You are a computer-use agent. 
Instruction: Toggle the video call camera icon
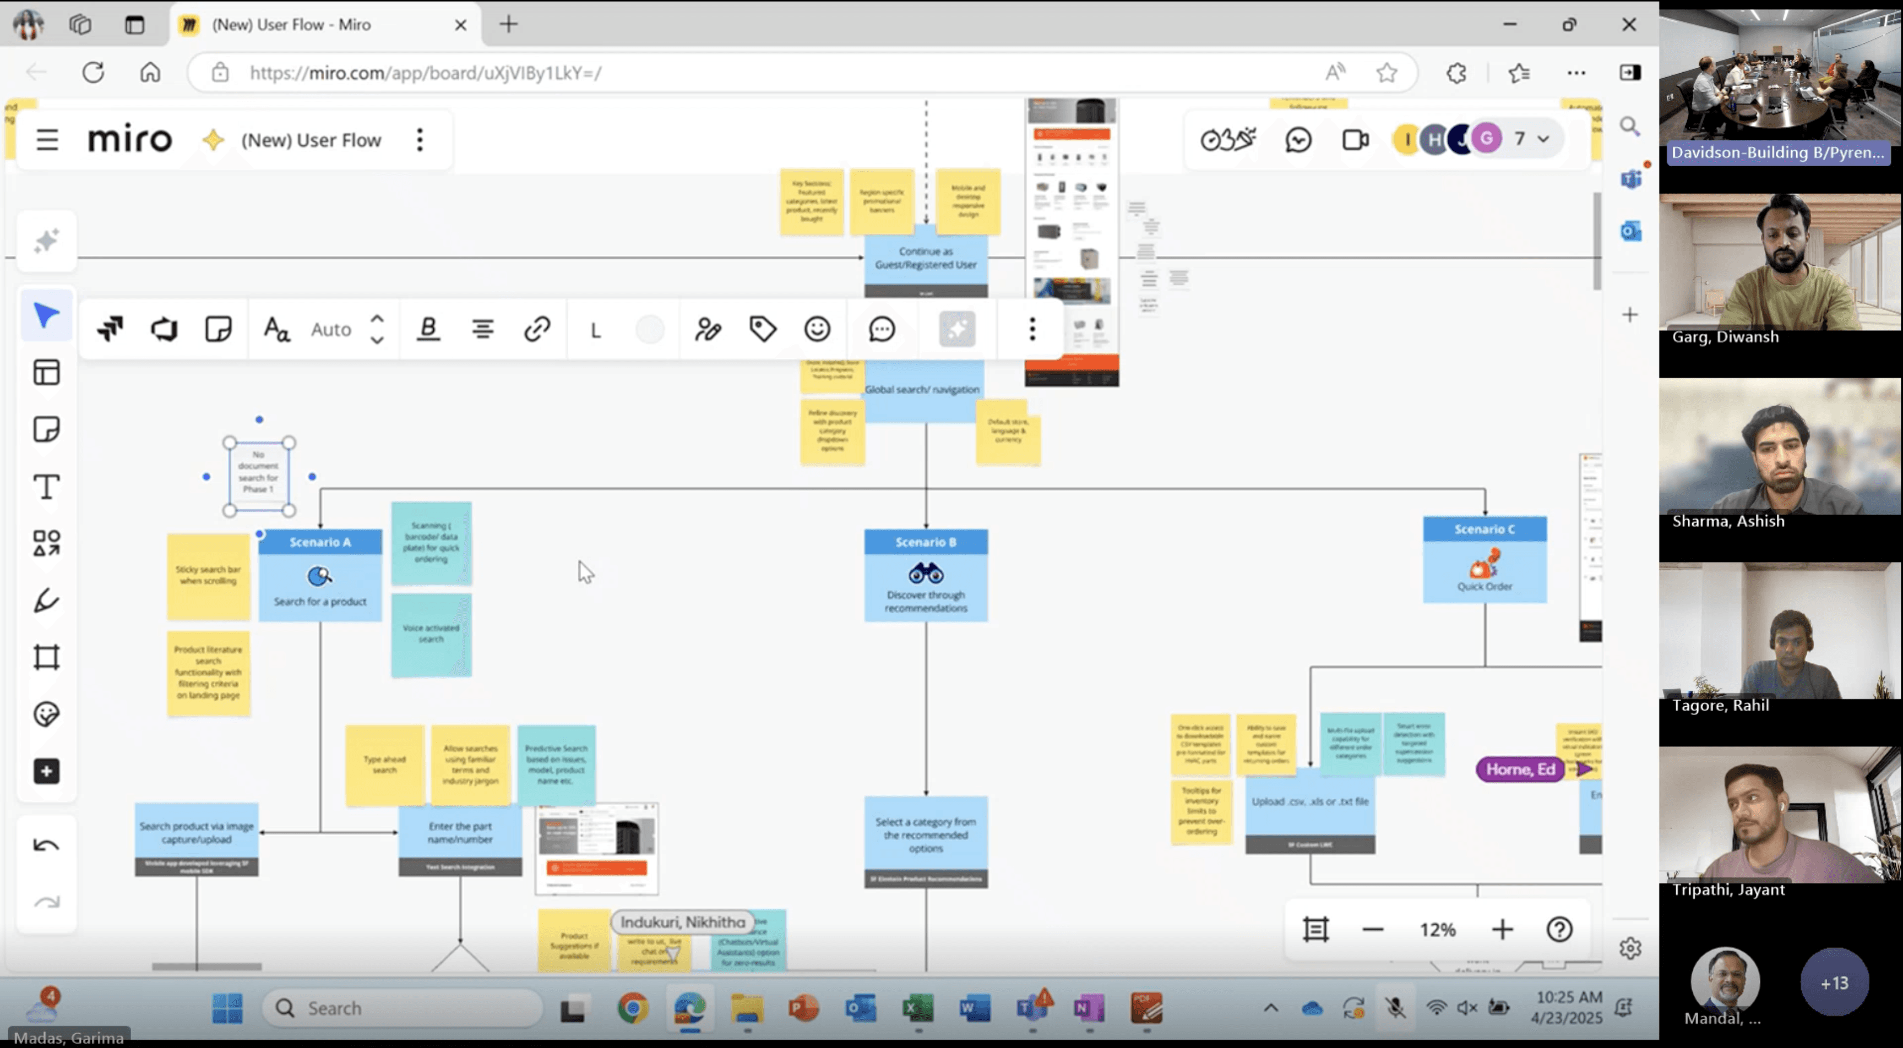pos(1355,140)
